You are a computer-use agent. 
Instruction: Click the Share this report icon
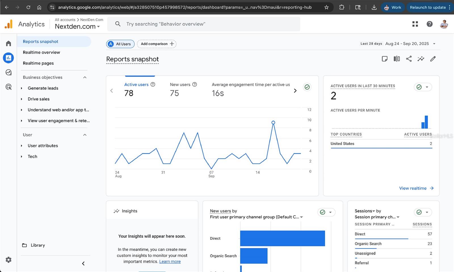pos(409,59)
